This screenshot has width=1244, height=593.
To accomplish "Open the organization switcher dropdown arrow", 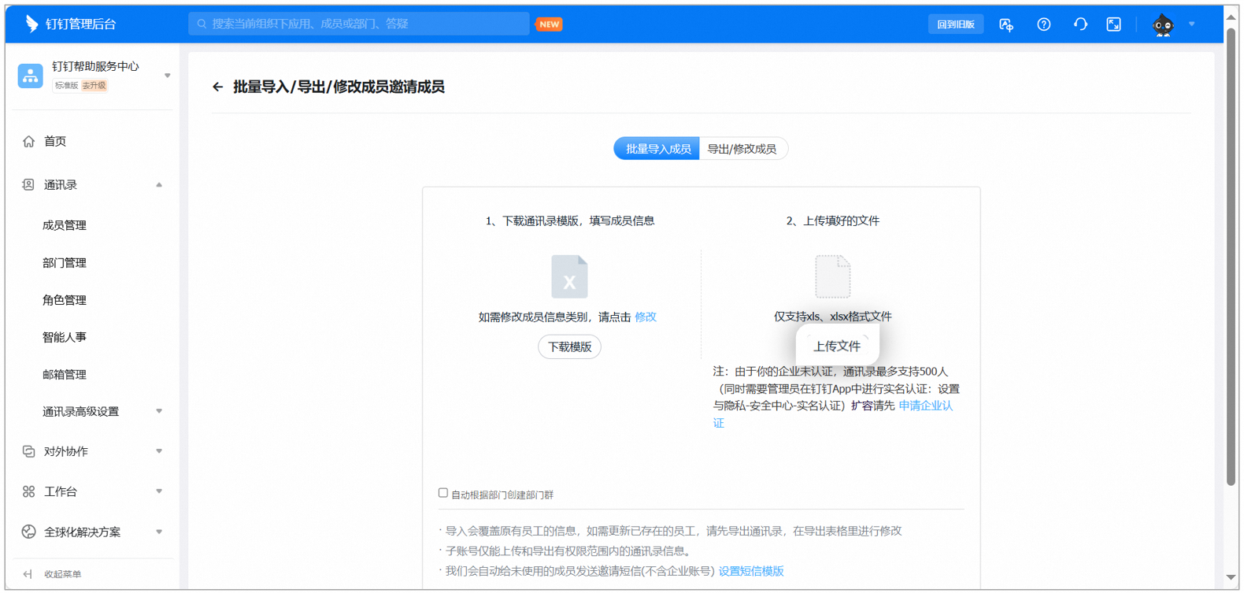I will pyautogui.click(x=167, y=76).
